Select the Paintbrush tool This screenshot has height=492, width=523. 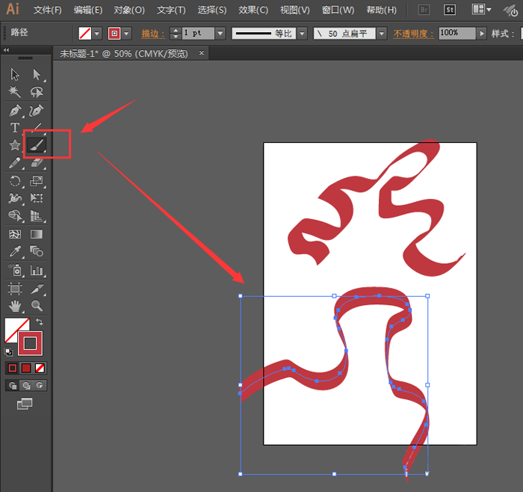coord(36,145)
